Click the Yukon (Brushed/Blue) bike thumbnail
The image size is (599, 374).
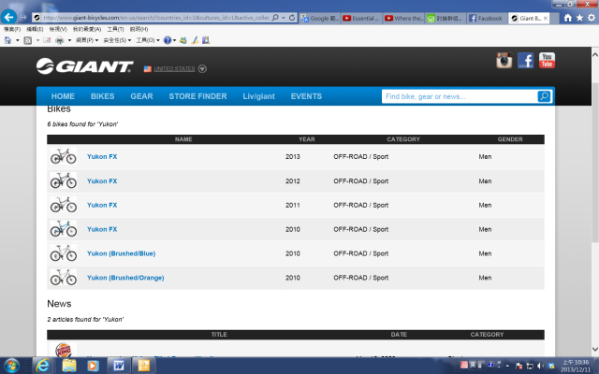point(64,253)
